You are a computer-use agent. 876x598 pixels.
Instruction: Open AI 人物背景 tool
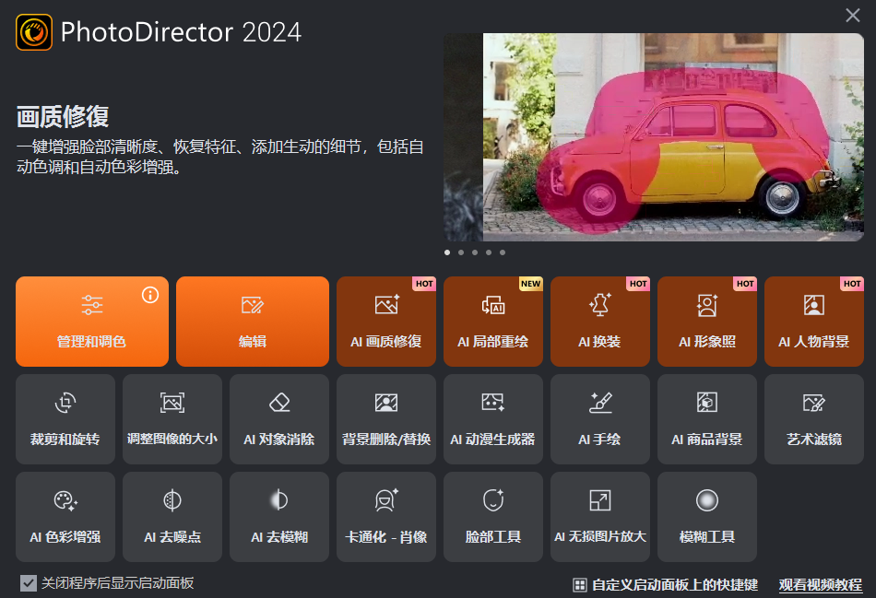click(813, 322)
